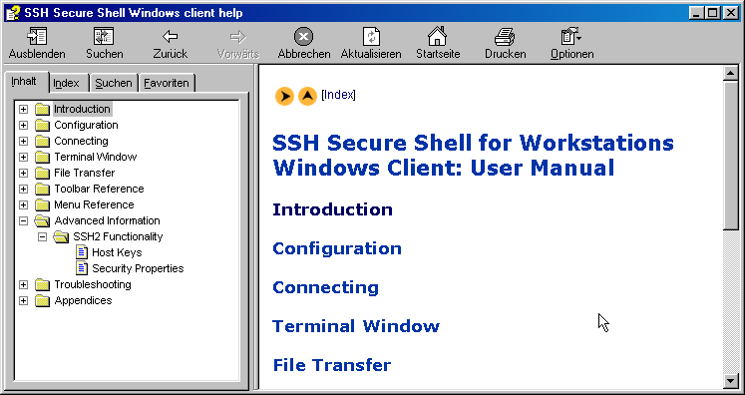Click the SSH2 Functionality open folder icon
Image resolution: width=745 pixels, height=395 pixels.
click(61, 236)
